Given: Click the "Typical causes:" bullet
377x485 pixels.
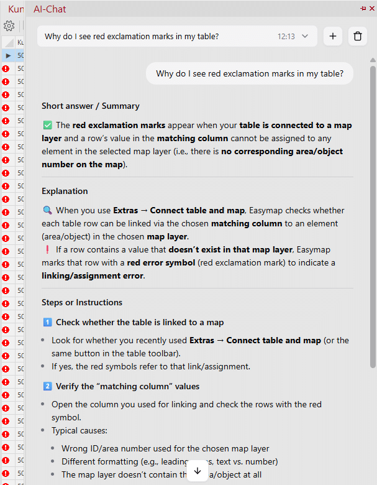Looking at the screenshot, I should click(79, 430).
